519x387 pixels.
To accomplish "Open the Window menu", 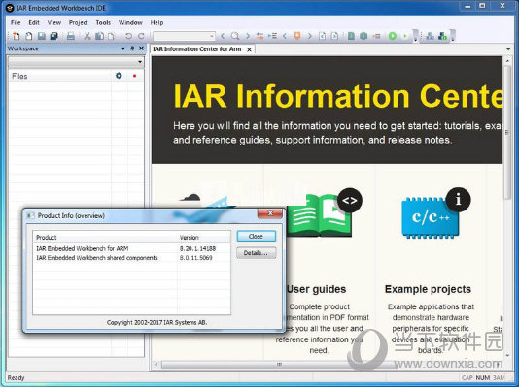I will [130, 22].
